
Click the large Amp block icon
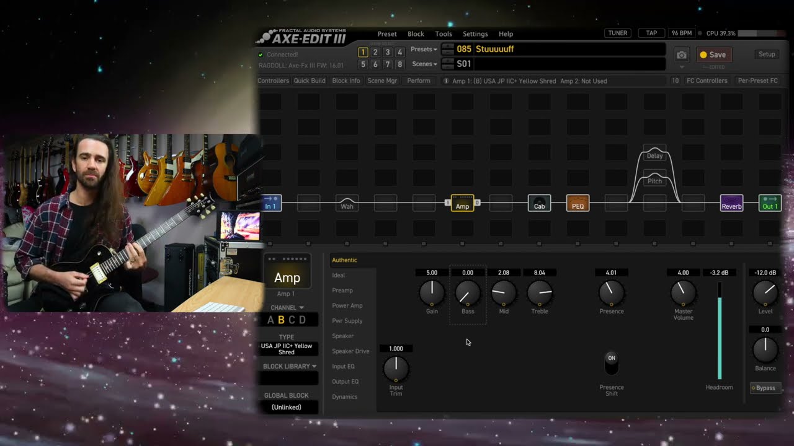[287, 271]
